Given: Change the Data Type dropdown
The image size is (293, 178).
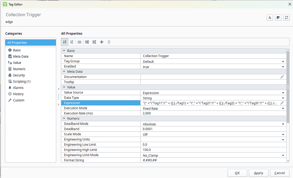Looking at the screenshot, I should point(283,98).
